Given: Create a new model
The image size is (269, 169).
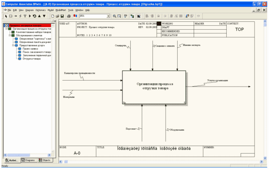Looking at the screenshot, I should coord(53,16).
